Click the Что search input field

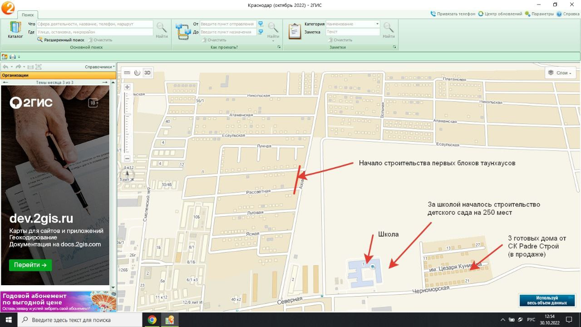pyautogui.click(x=95, y=24)
